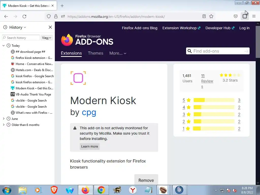Go back to the previous page

[x=6, y=17]
